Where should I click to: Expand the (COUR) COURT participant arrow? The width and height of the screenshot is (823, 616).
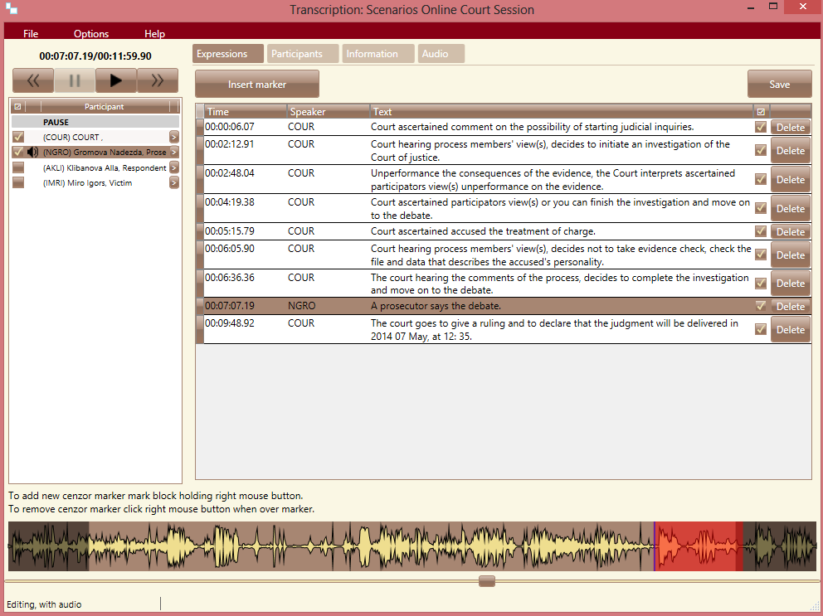pyautogui.click(x=174, y=137)
